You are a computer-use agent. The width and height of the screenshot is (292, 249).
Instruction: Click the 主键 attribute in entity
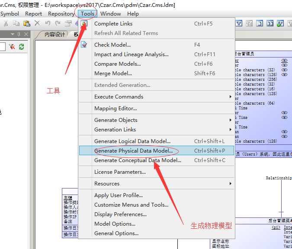[x=68, y=198]
